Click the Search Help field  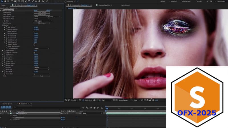(x=221, y=1)
